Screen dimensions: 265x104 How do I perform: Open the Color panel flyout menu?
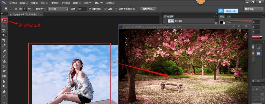pyautogui.click(x=263, y=16)
